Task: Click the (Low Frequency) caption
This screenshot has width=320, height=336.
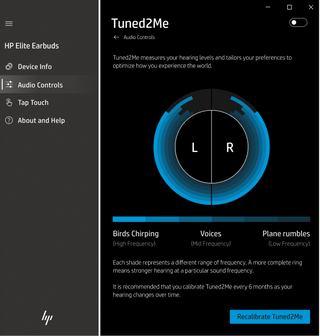Action: [289, 244]
